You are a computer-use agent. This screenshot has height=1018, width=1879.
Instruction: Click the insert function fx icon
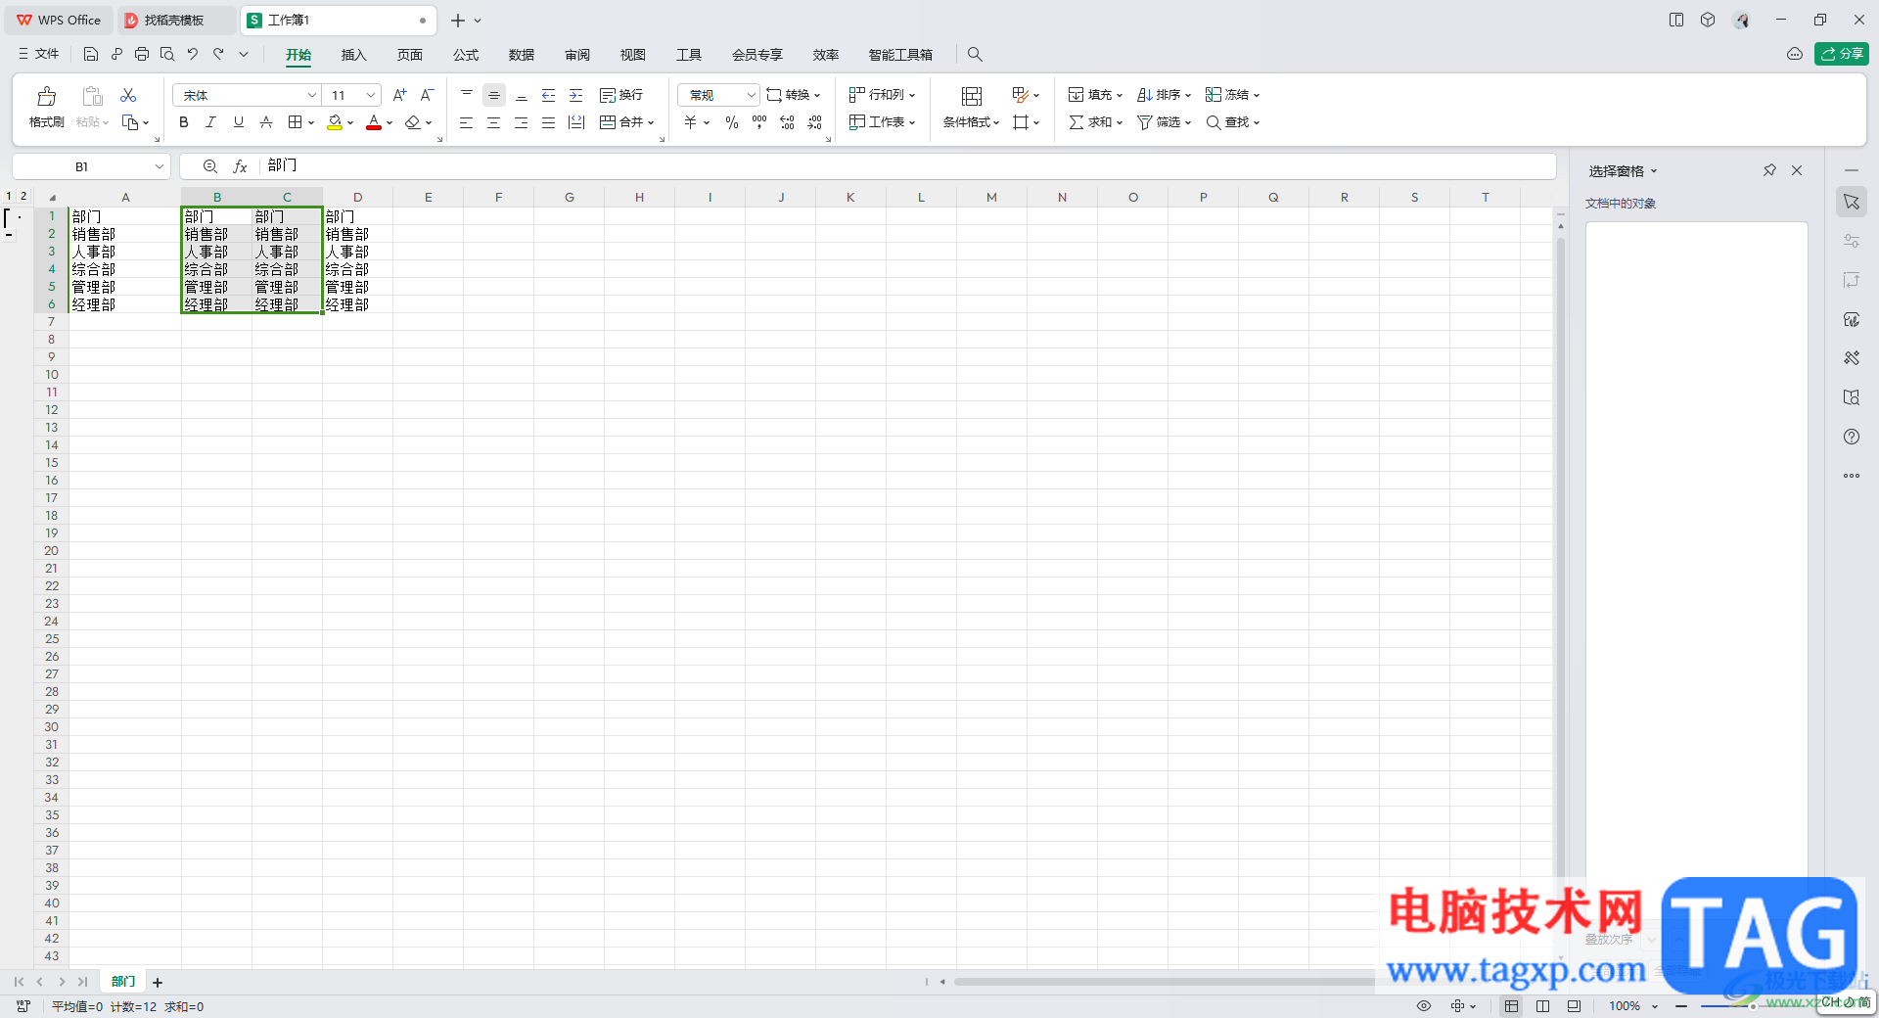pos(240,166)
